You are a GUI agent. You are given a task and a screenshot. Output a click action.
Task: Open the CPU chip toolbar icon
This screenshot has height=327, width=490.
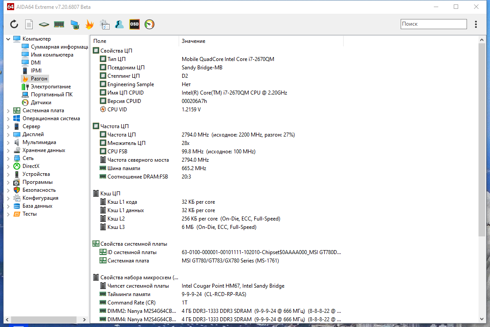(x=44, y=24)
